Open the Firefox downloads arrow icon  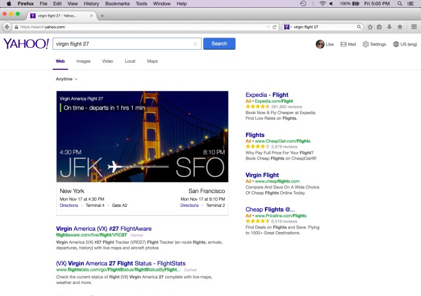[389, 27]
